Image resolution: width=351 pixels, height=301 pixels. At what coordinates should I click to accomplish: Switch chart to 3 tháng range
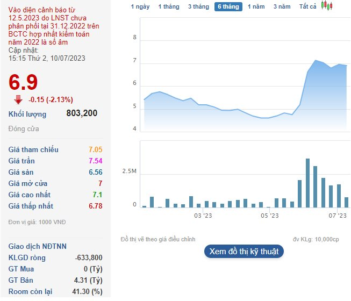(198, 6)
